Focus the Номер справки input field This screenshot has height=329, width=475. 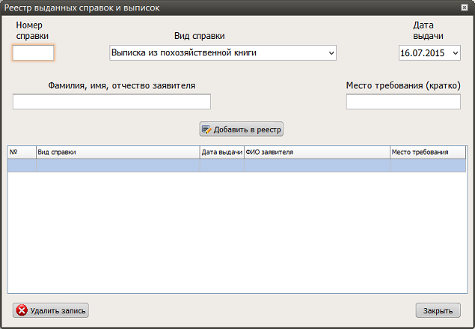click(34, 52)
